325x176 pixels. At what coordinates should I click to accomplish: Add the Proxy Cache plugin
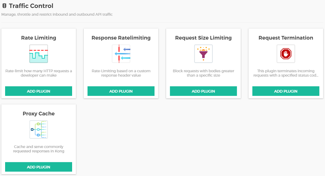38,167
